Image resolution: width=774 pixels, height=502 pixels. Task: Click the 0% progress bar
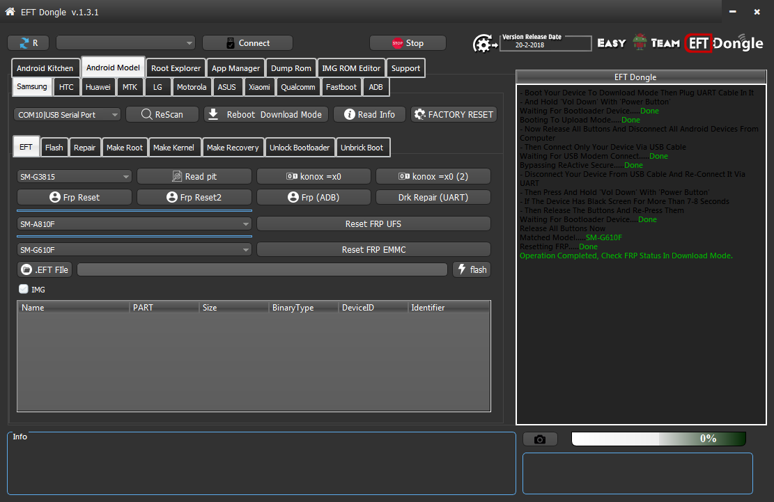(x=658, y=439)
